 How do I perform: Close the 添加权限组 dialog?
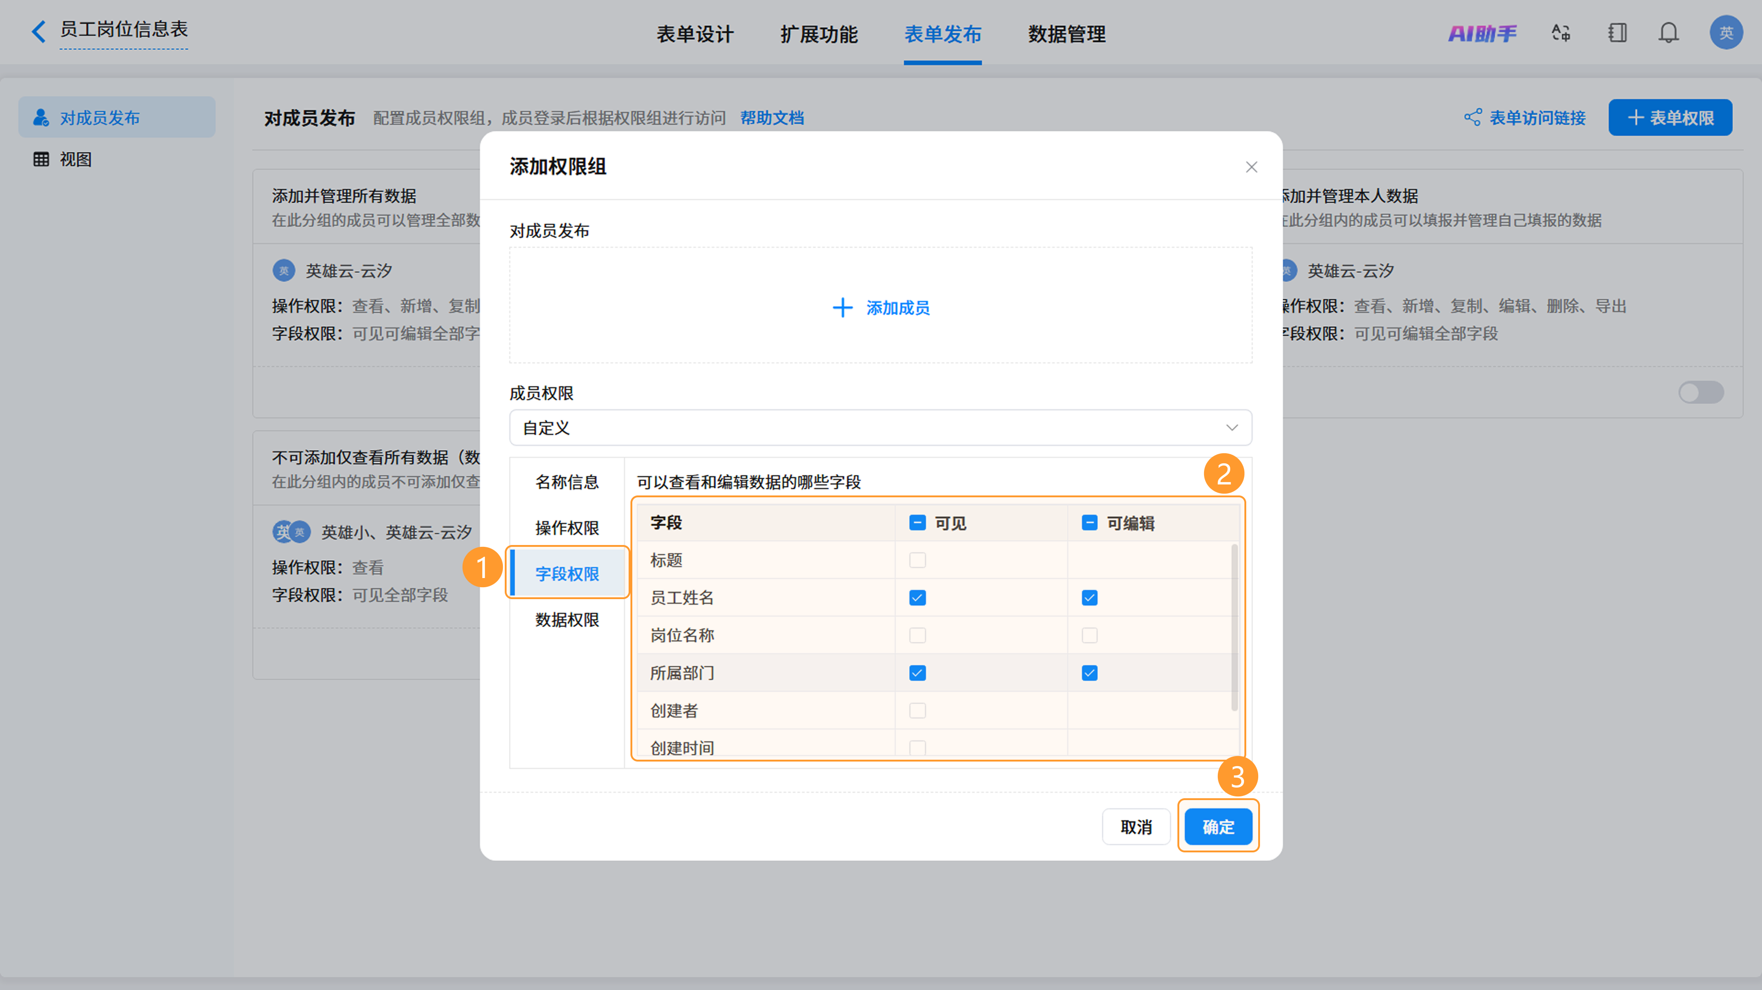tap(1251, 167)
